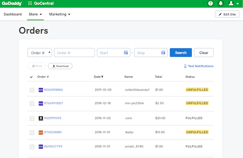The width and height of the screenshot is (243, 158).
Task: Tick the checkbox for order R614537799
Action: (32, 147)
